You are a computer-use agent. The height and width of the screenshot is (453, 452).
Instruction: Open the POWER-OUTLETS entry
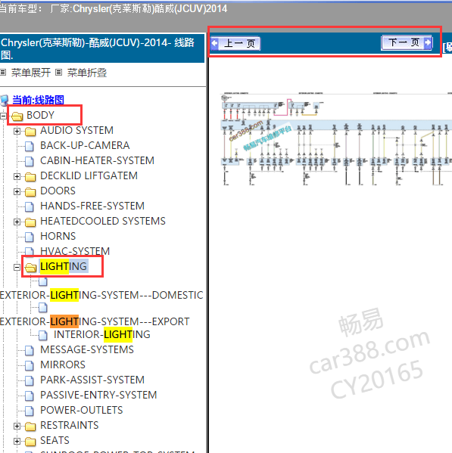[81, 410]
